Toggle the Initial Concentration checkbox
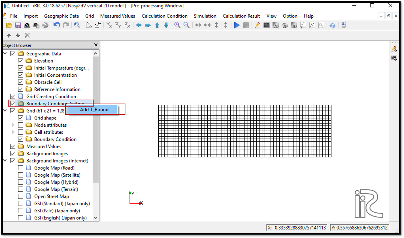404x238 pixels. (x=21, y=75)
